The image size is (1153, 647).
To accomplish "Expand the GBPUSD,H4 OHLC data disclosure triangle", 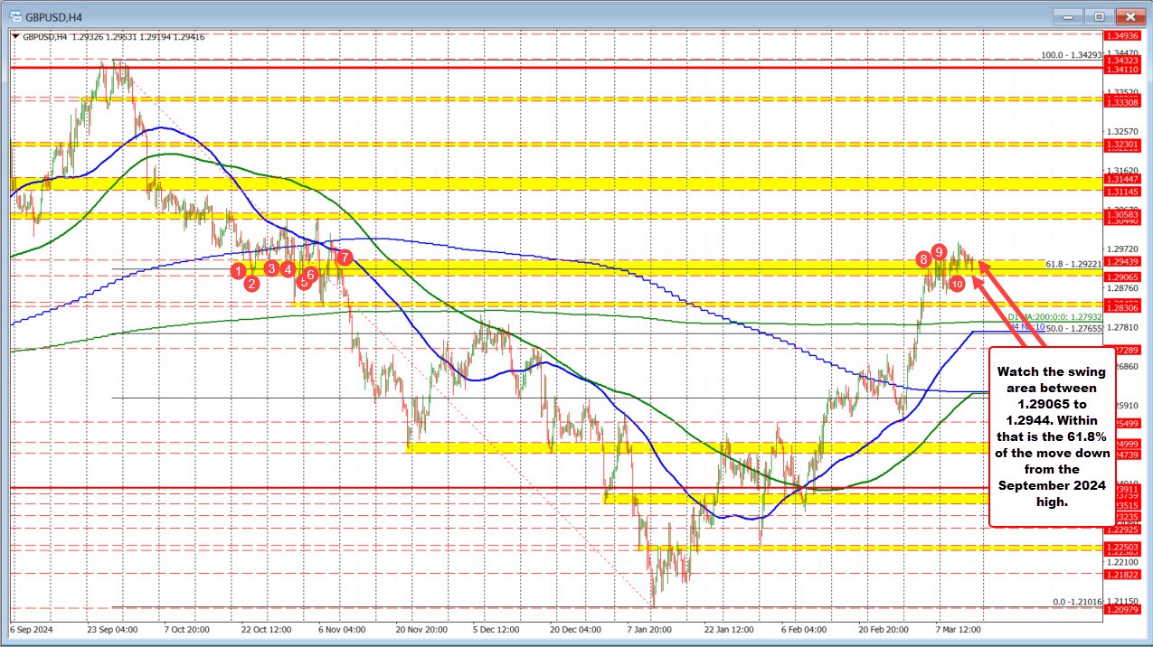I will (14, 37).
